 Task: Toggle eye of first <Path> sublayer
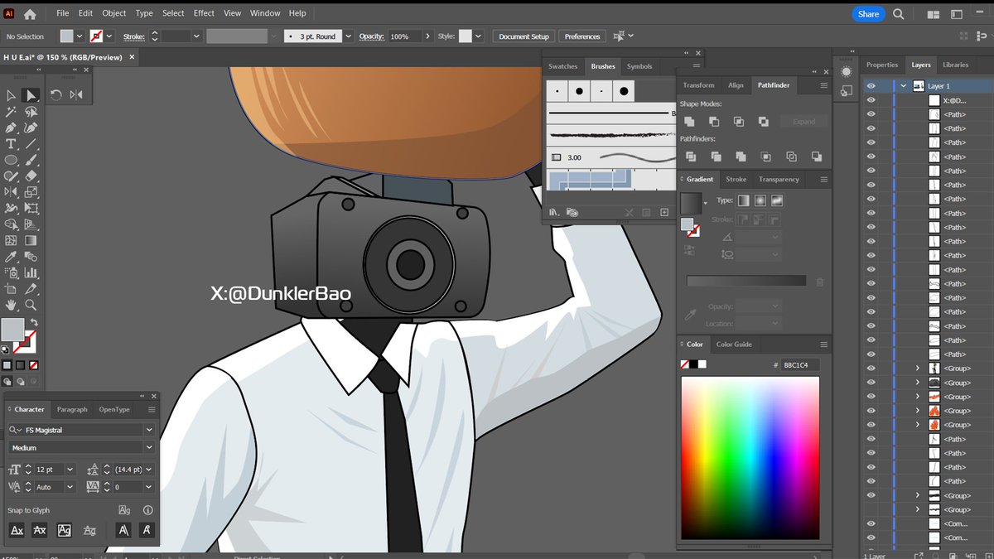click(x=871, y=114)
